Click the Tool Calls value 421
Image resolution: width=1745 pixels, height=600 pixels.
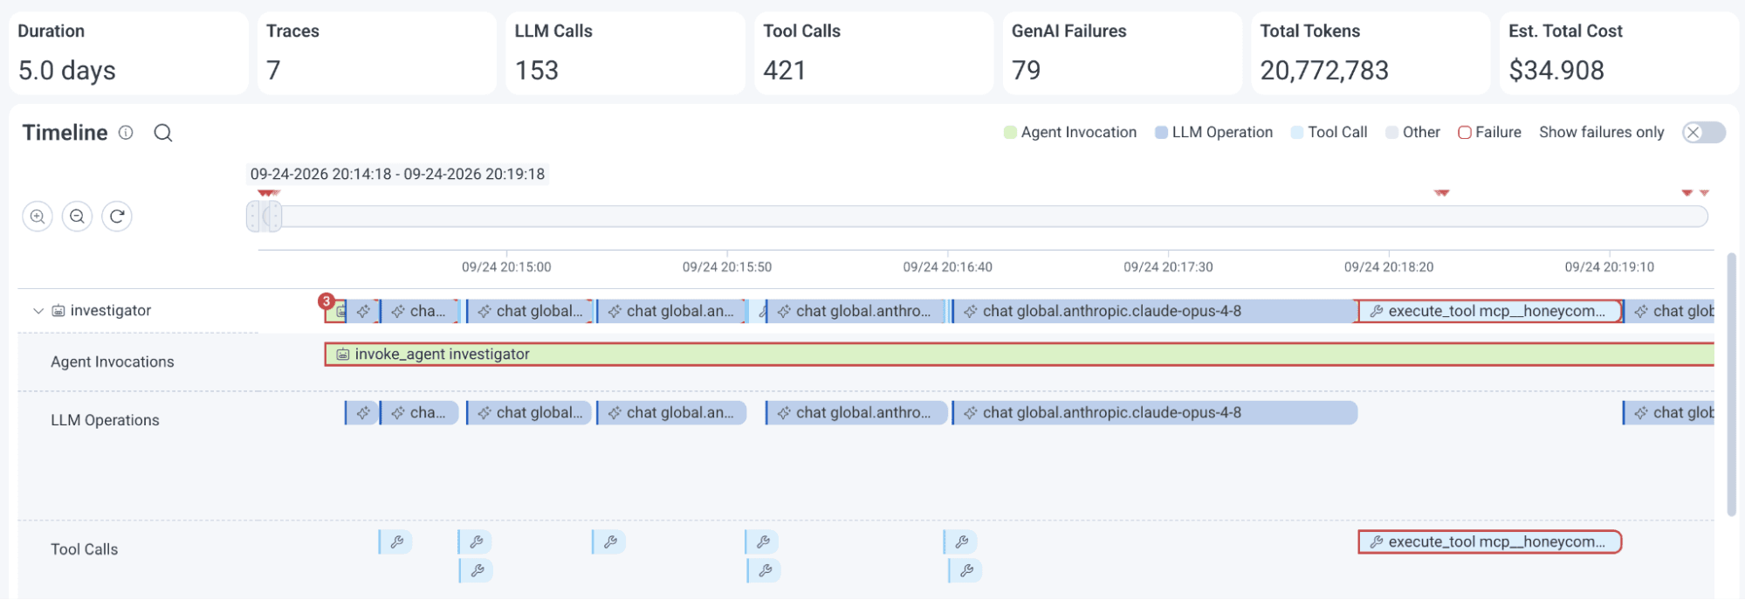785,71
